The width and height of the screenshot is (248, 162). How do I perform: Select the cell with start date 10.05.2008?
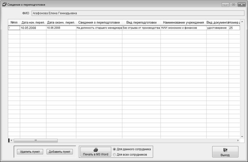[33, 28]
